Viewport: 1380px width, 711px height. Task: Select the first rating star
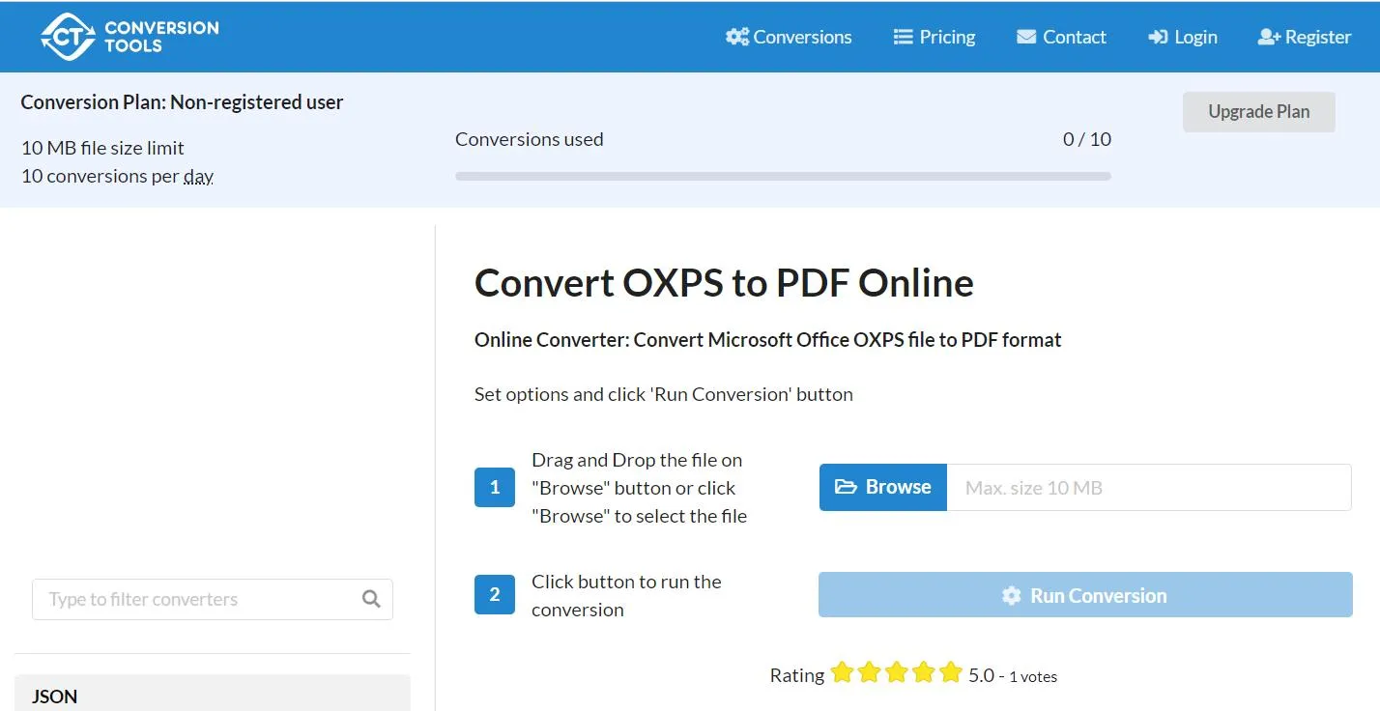click(842, 671)
